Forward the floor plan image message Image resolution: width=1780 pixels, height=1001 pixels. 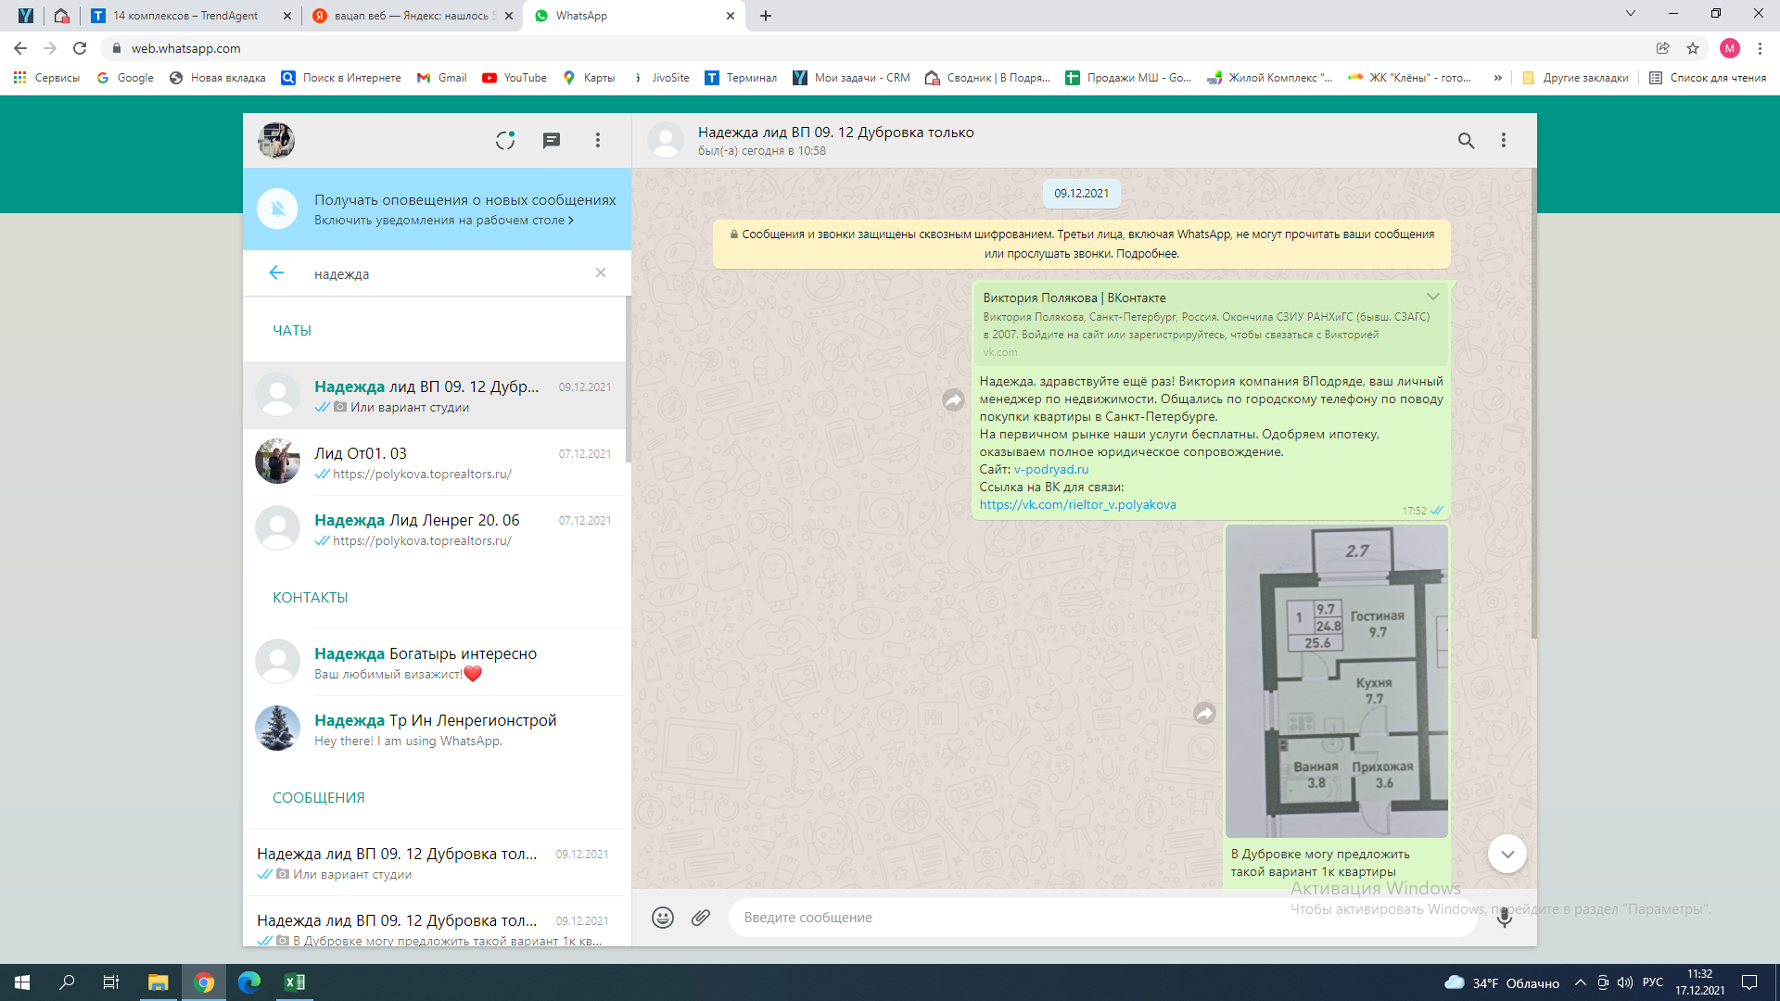pyautogui.click(x=1204, y=713)
